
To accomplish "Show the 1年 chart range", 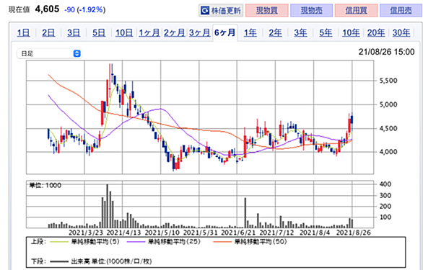I will pyautogui.click(x=250, y=33).
